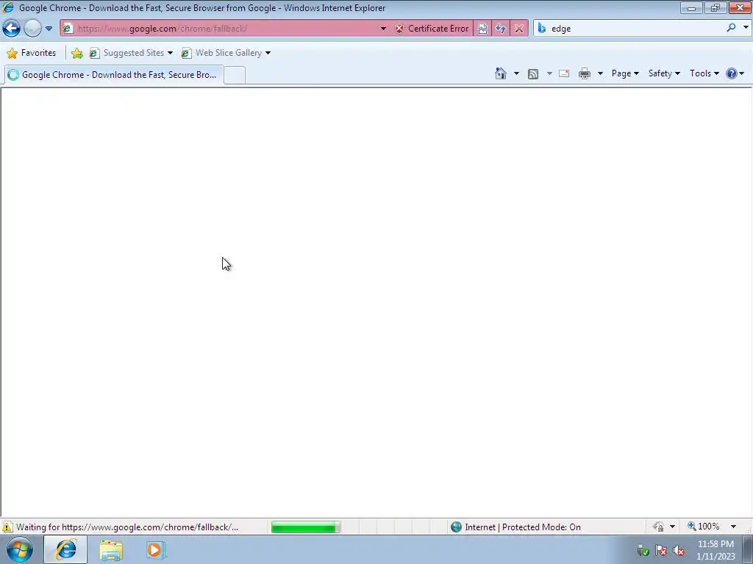Viewport: 753px width, 564px height.
Task: Go back with the Back arrow button
Action: (12, 29)
